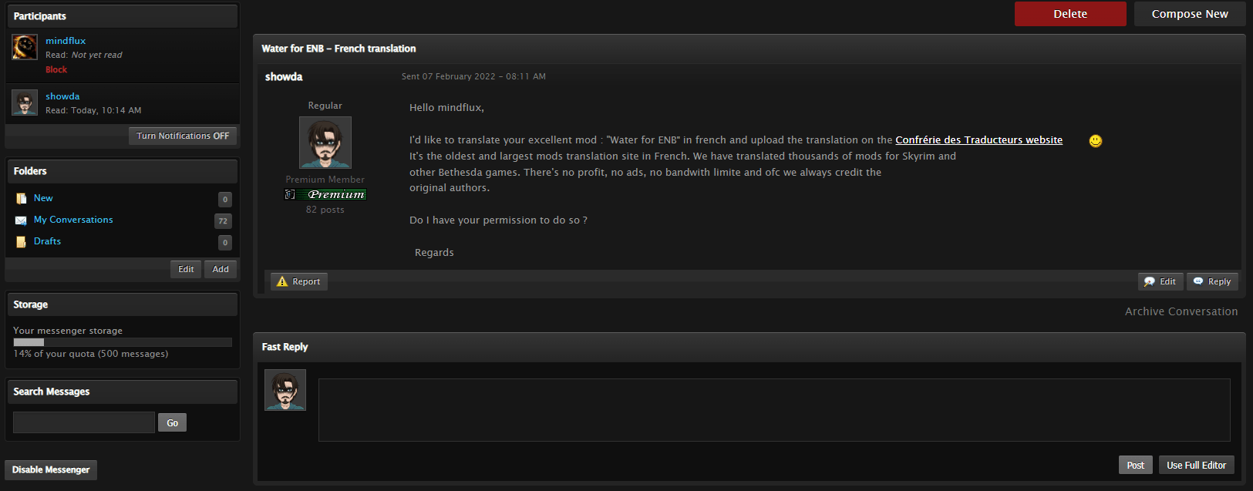Click mindflux's avatar in Participants
The height and width of the screenshot is (491, 1253).
25,47
